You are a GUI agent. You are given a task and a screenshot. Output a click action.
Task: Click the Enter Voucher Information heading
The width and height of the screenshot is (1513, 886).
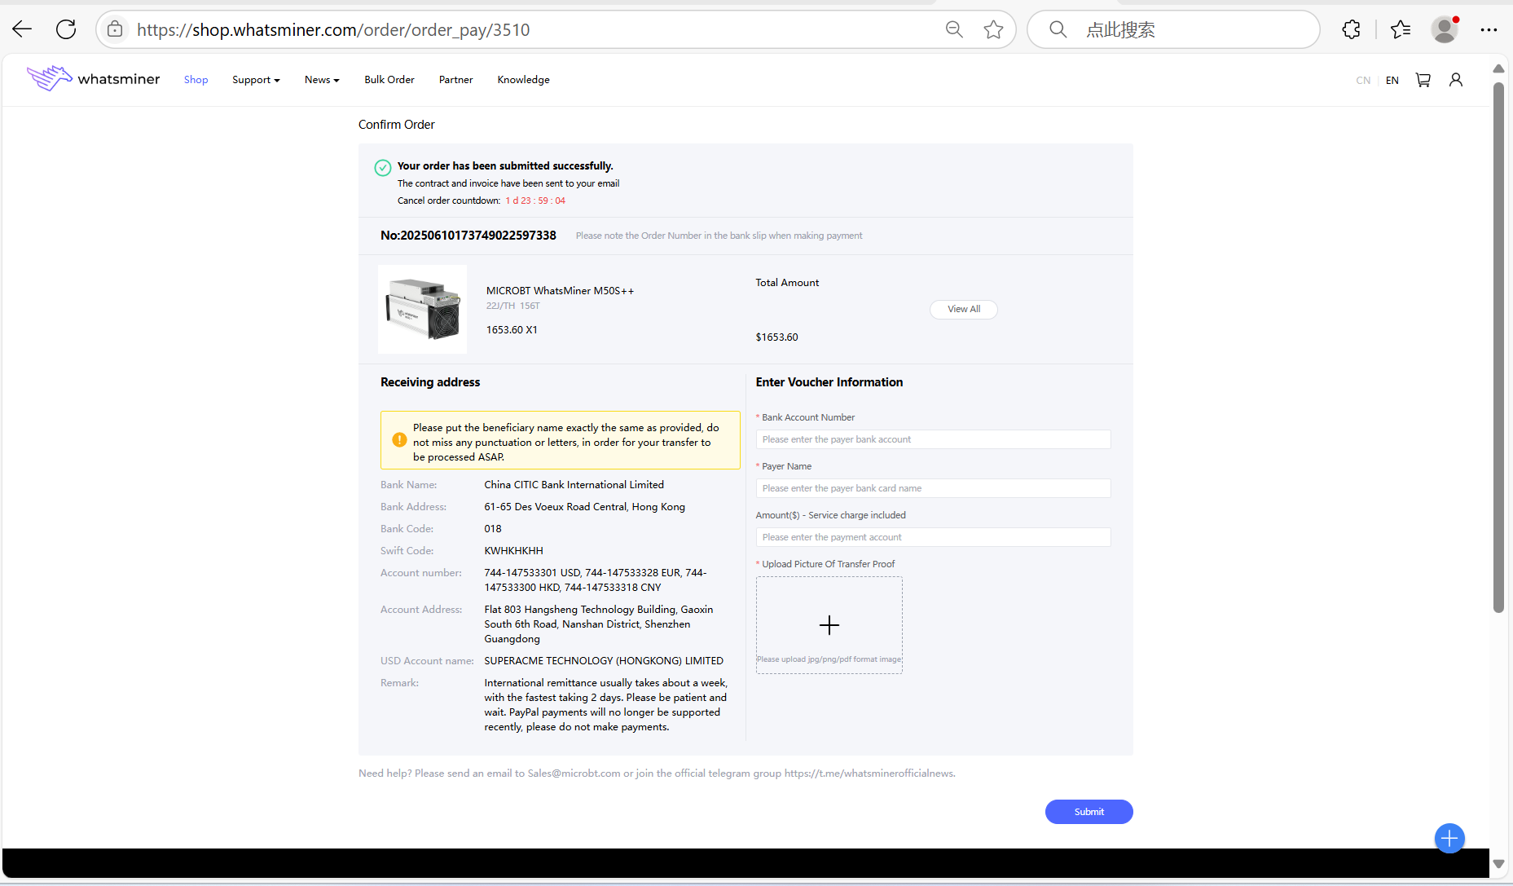pos(829,382)
